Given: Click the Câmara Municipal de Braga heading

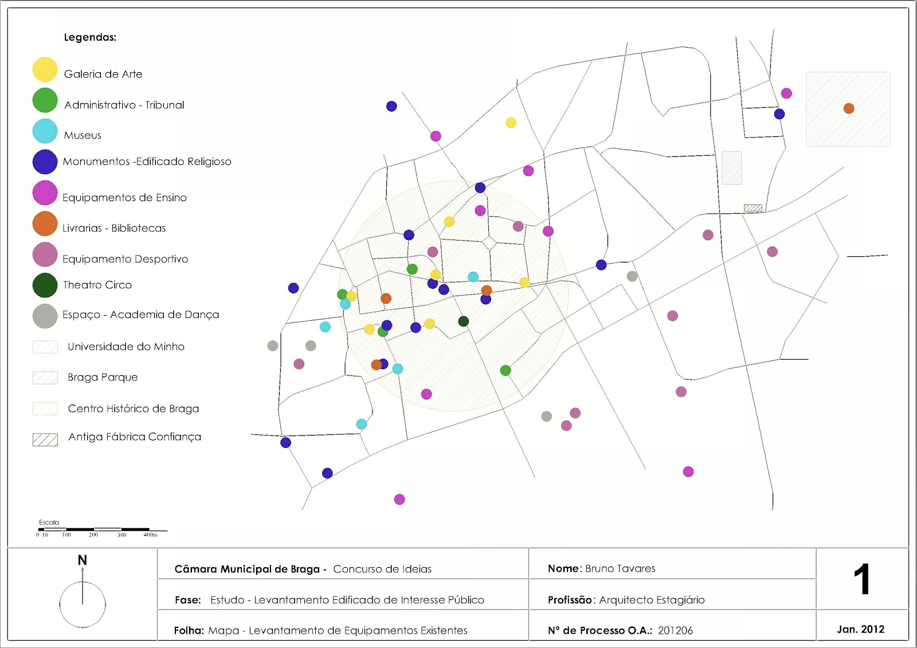Looking at the screenshot, I should point(250,569).
